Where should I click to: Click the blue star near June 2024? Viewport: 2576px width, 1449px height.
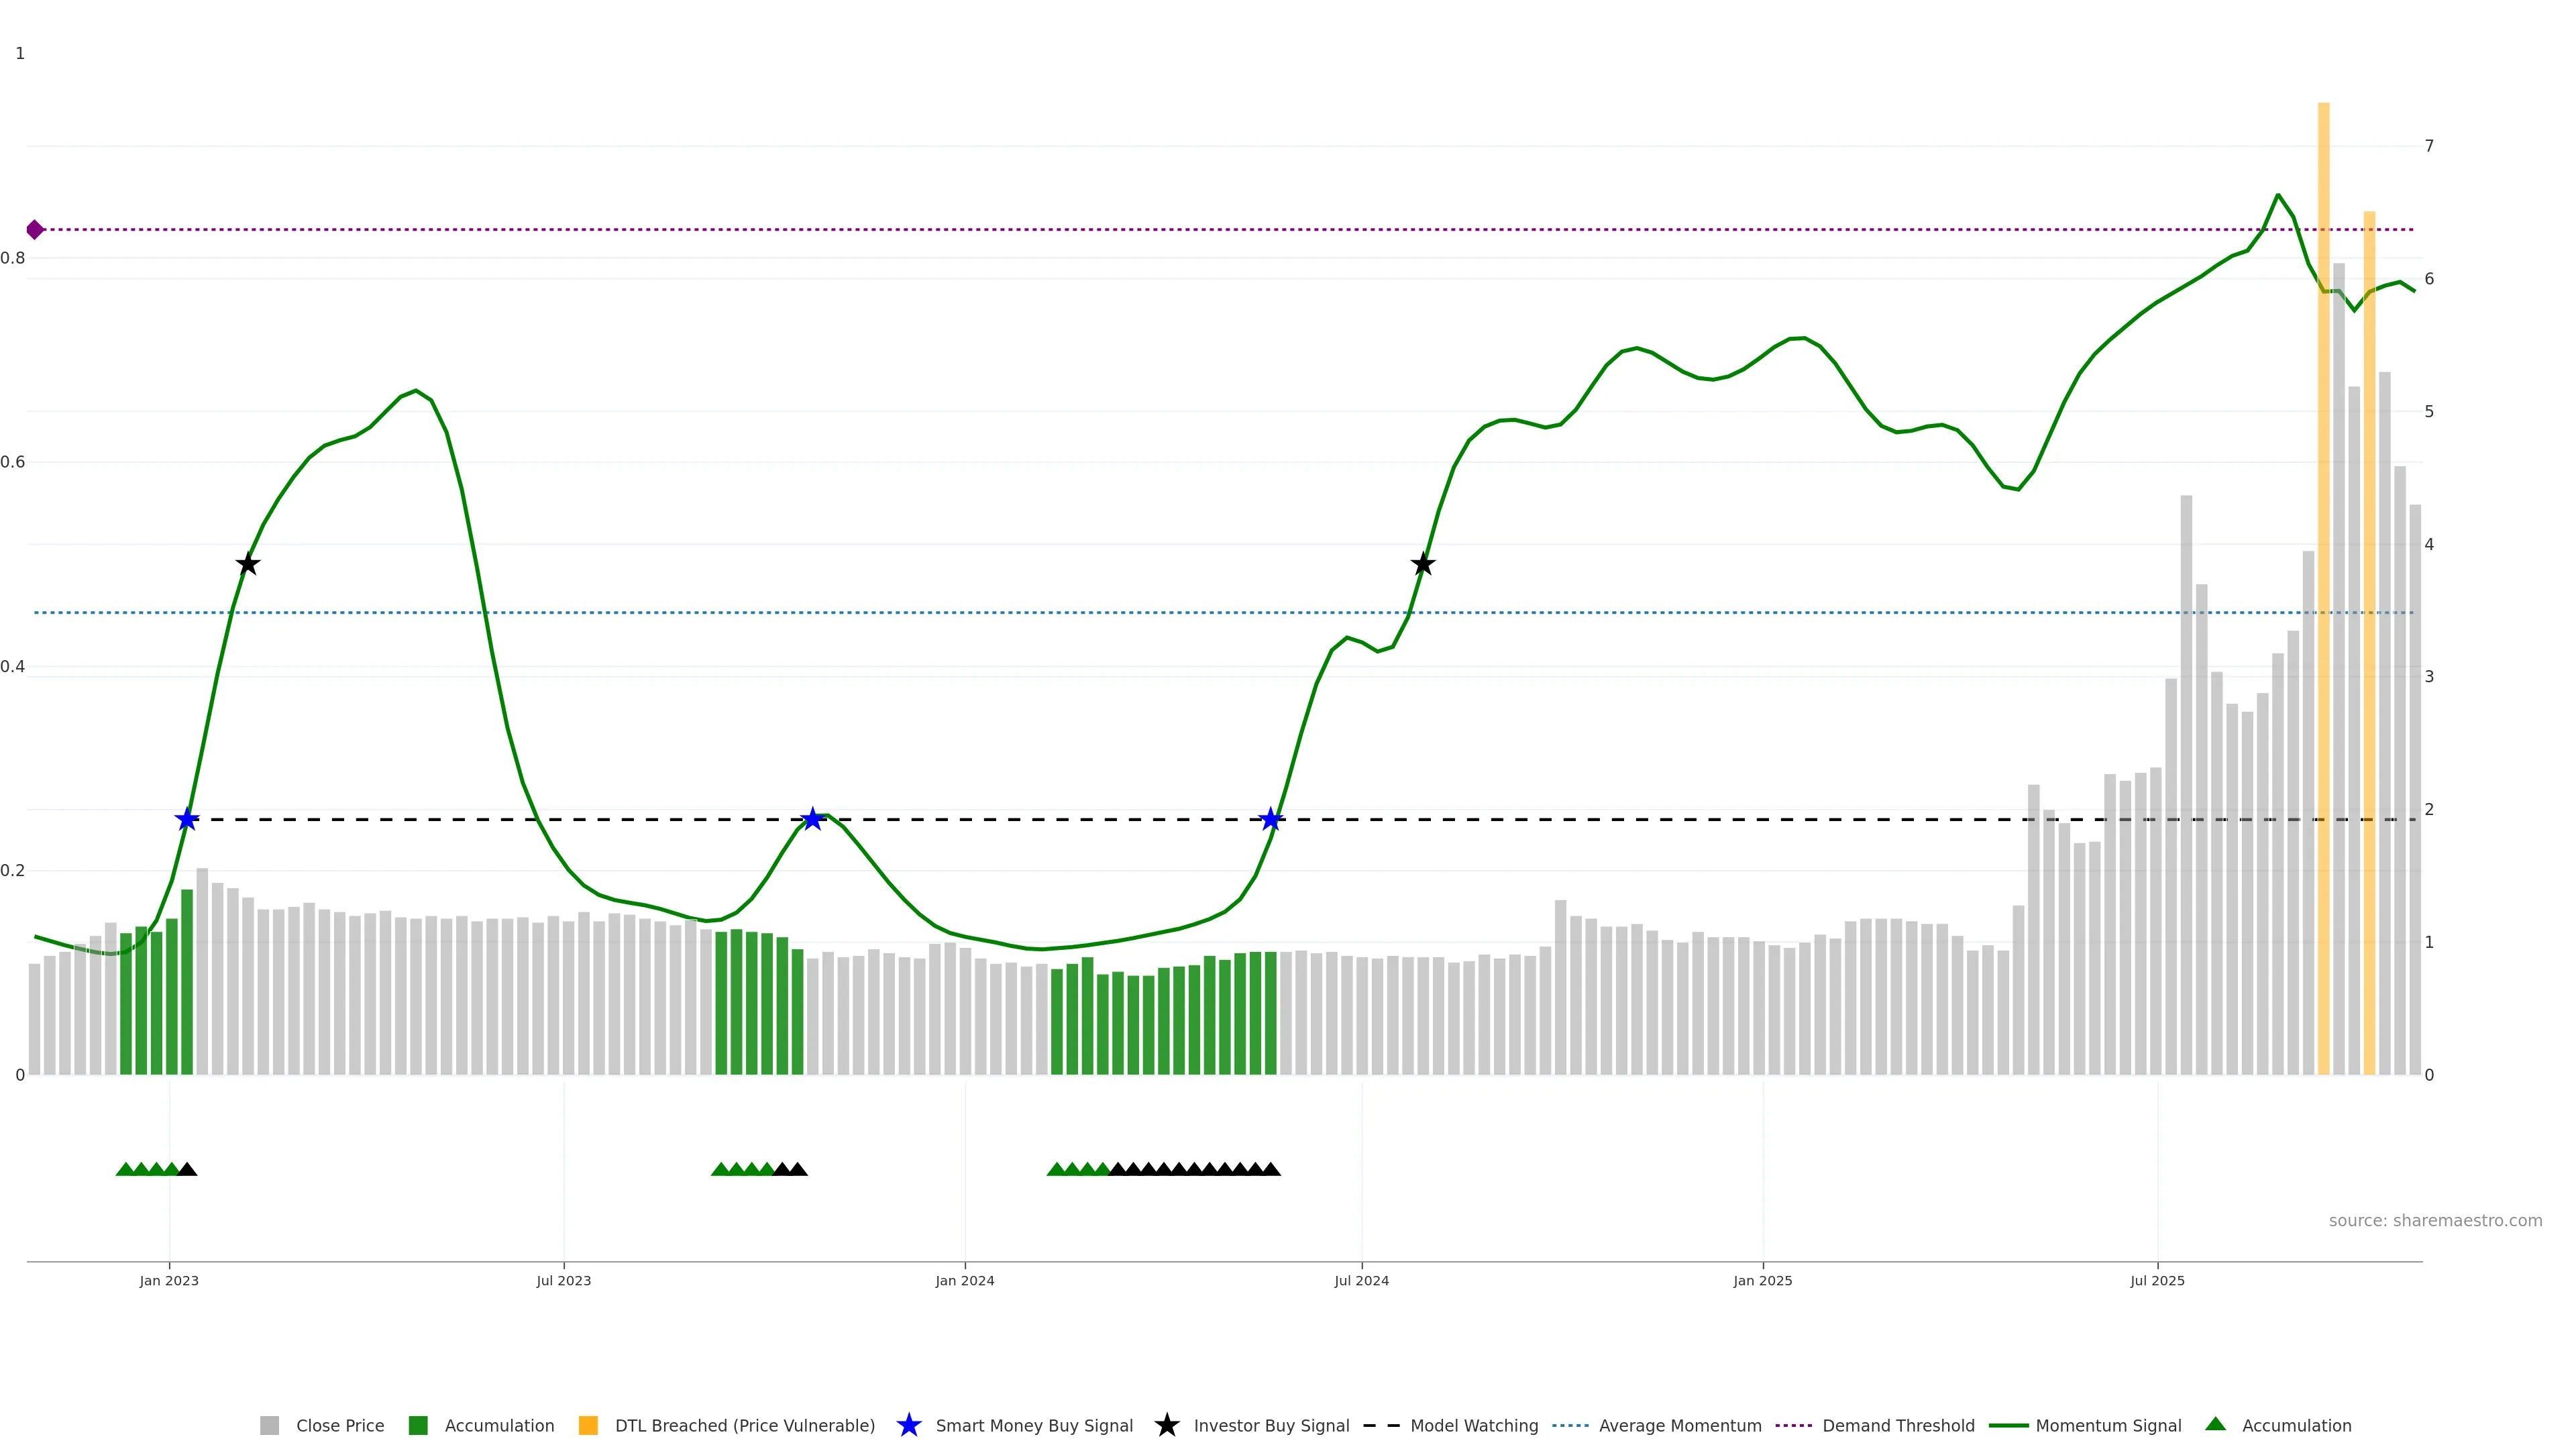(1270, 820)
